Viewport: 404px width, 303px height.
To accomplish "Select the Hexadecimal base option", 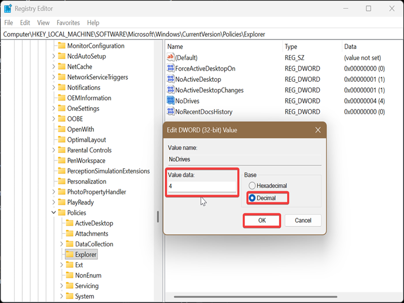I will [268, 185].
